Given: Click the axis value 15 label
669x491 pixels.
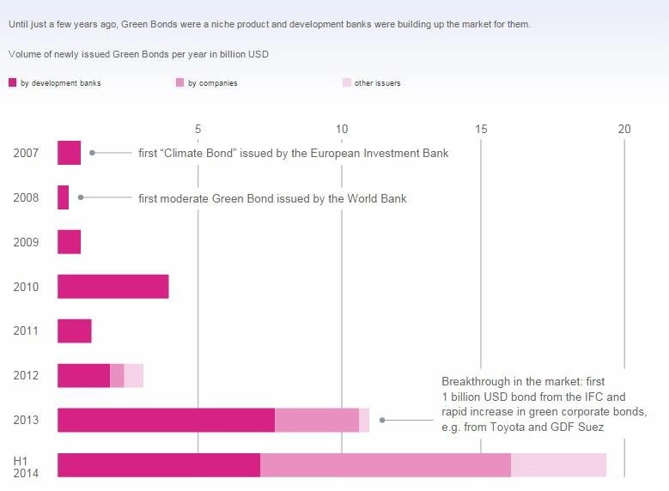Looking at the screenshot, I should 481,129.
